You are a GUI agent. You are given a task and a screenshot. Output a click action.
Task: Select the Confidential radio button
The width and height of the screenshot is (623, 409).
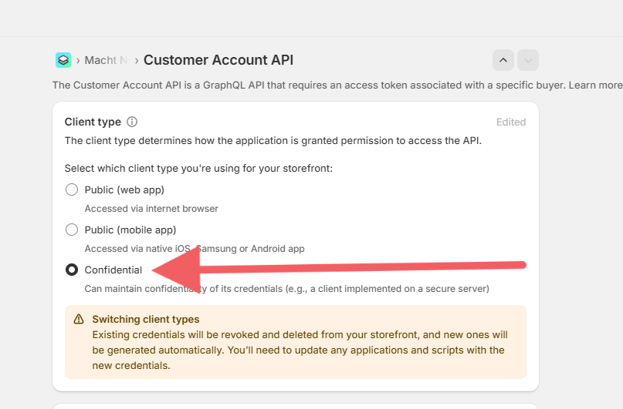click(72, 270)
